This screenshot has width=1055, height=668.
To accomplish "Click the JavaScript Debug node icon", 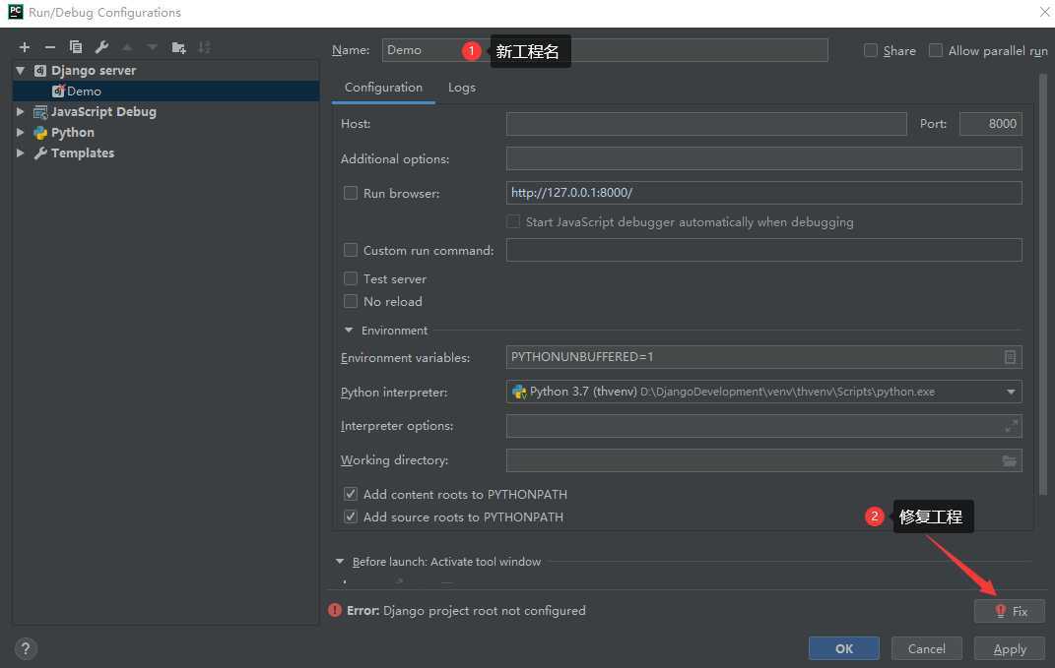I will [40, 111].
